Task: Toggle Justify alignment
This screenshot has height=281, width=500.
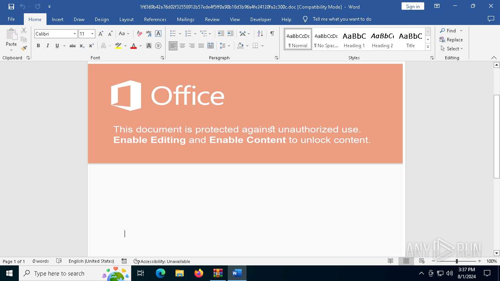Action: (x=201, y=46)
